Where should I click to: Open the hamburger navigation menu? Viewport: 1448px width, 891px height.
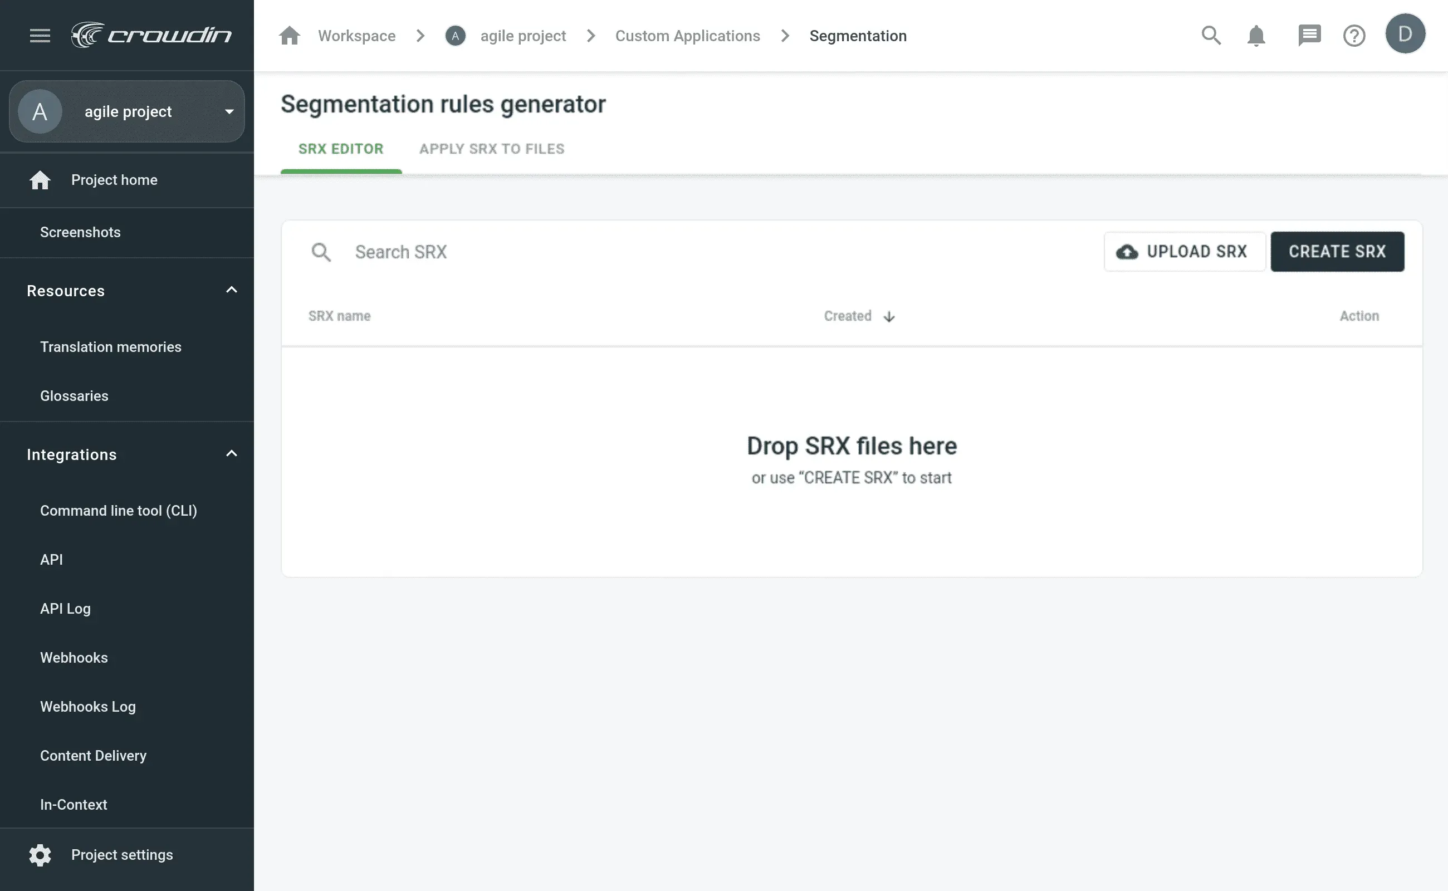[40, 35]
